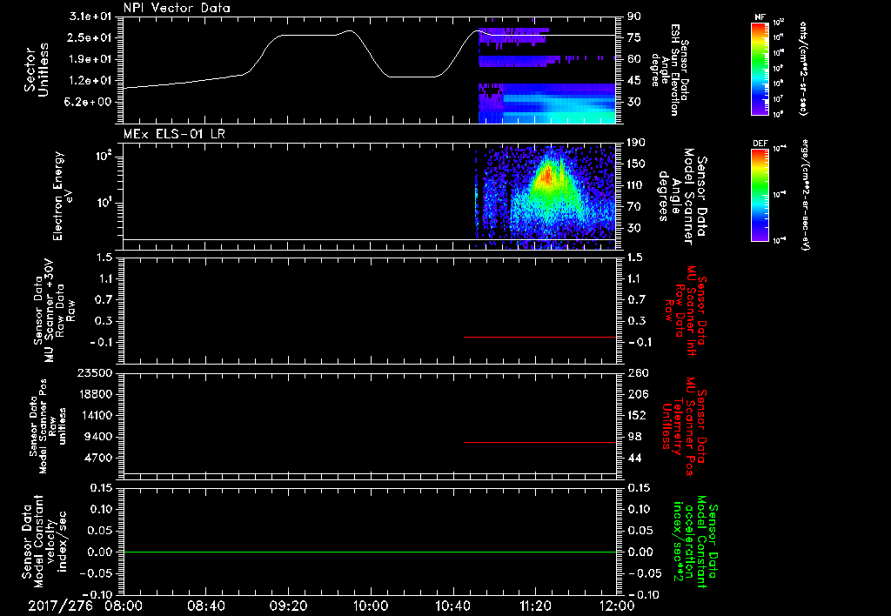
Task: Click the "45" sun elevation tick label
Action: tap(634, 81)
